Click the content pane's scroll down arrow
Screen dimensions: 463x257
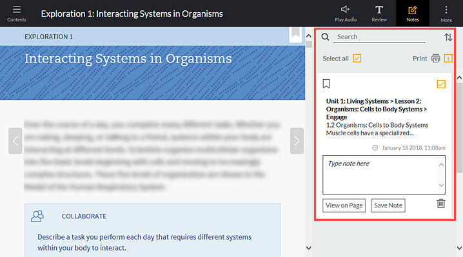point(309,248)
